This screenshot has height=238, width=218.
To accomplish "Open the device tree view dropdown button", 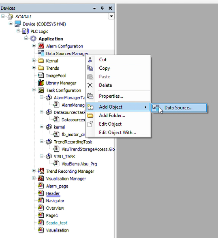I will 111,16.
